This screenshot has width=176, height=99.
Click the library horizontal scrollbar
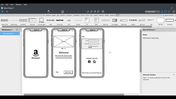77,27
